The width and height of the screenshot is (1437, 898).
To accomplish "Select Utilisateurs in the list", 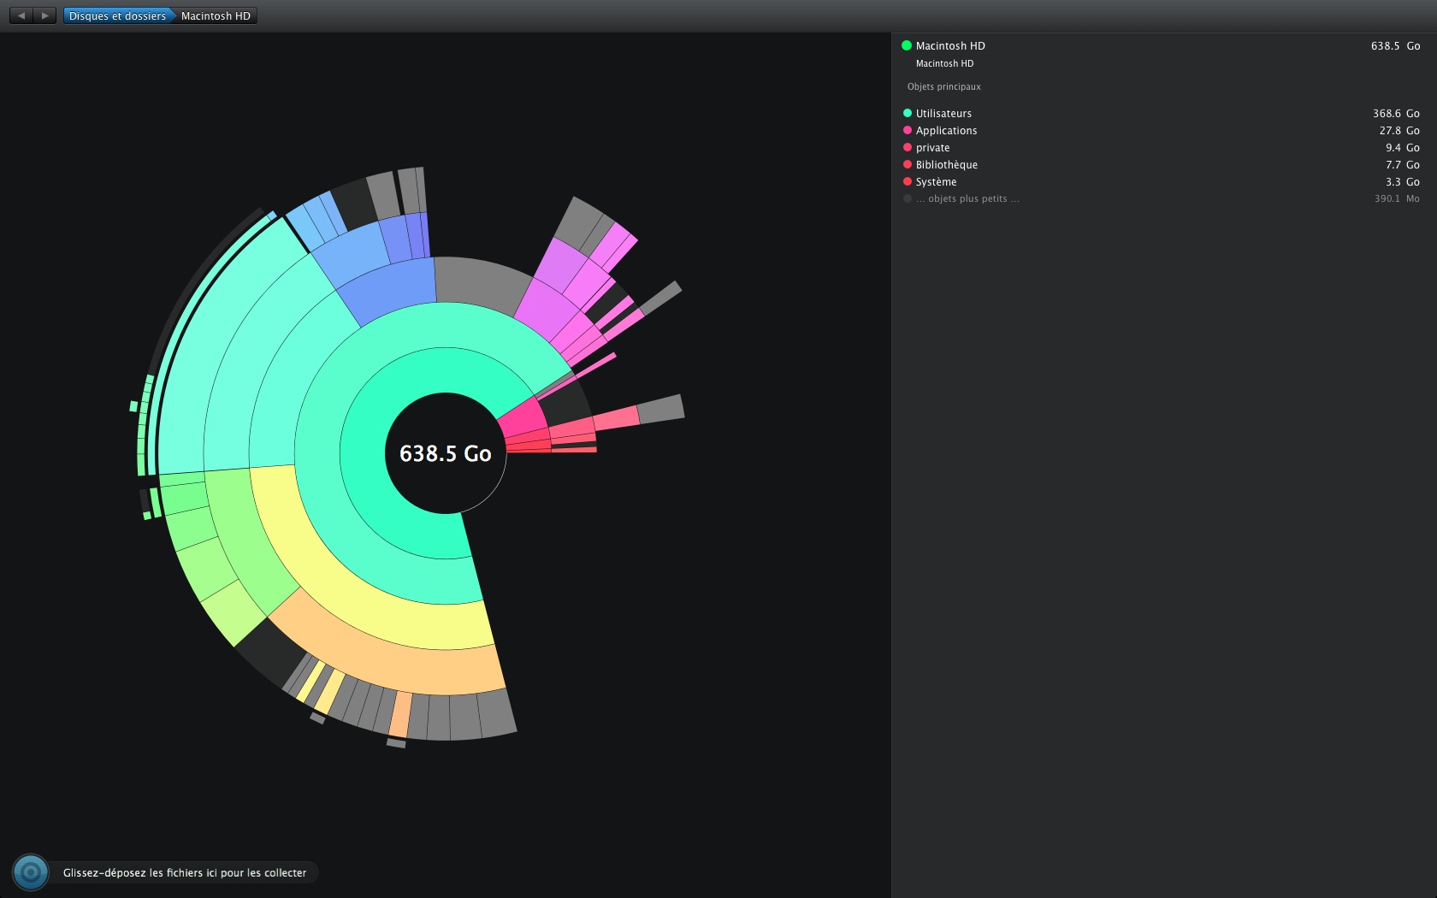I will [943, 113].
